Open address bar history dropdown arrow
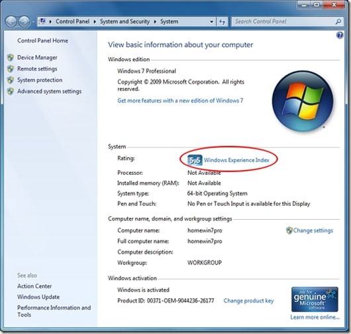This screenshot has height=334, width=351. (x=211, y=22)
